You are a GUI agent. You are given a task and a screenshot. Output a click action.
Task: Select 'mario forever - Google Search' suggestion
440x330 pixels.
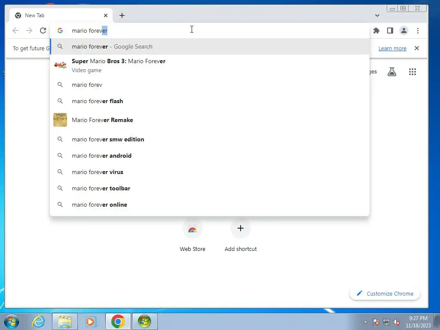(210, 46)
